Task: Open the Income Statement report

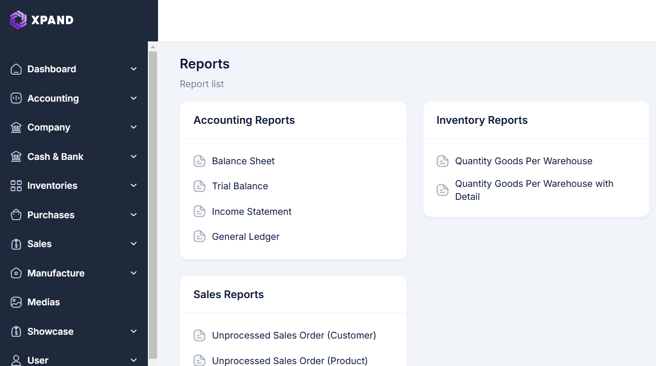Action: [x=251, y=211]
